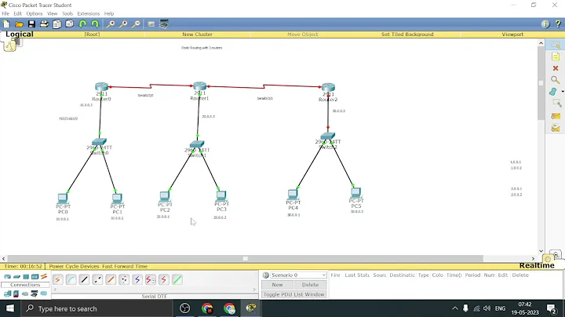
Task: Choose the Place Note tool
Action: click(x=556, y=56)
